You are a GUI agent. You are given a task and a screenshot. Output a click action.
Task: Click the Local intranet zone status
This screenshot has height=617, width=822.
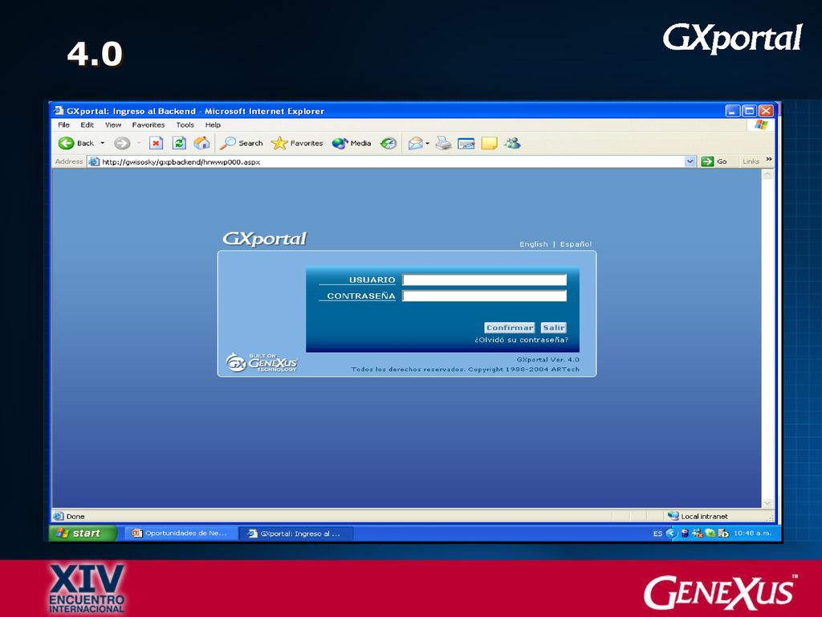click(698, 517)
